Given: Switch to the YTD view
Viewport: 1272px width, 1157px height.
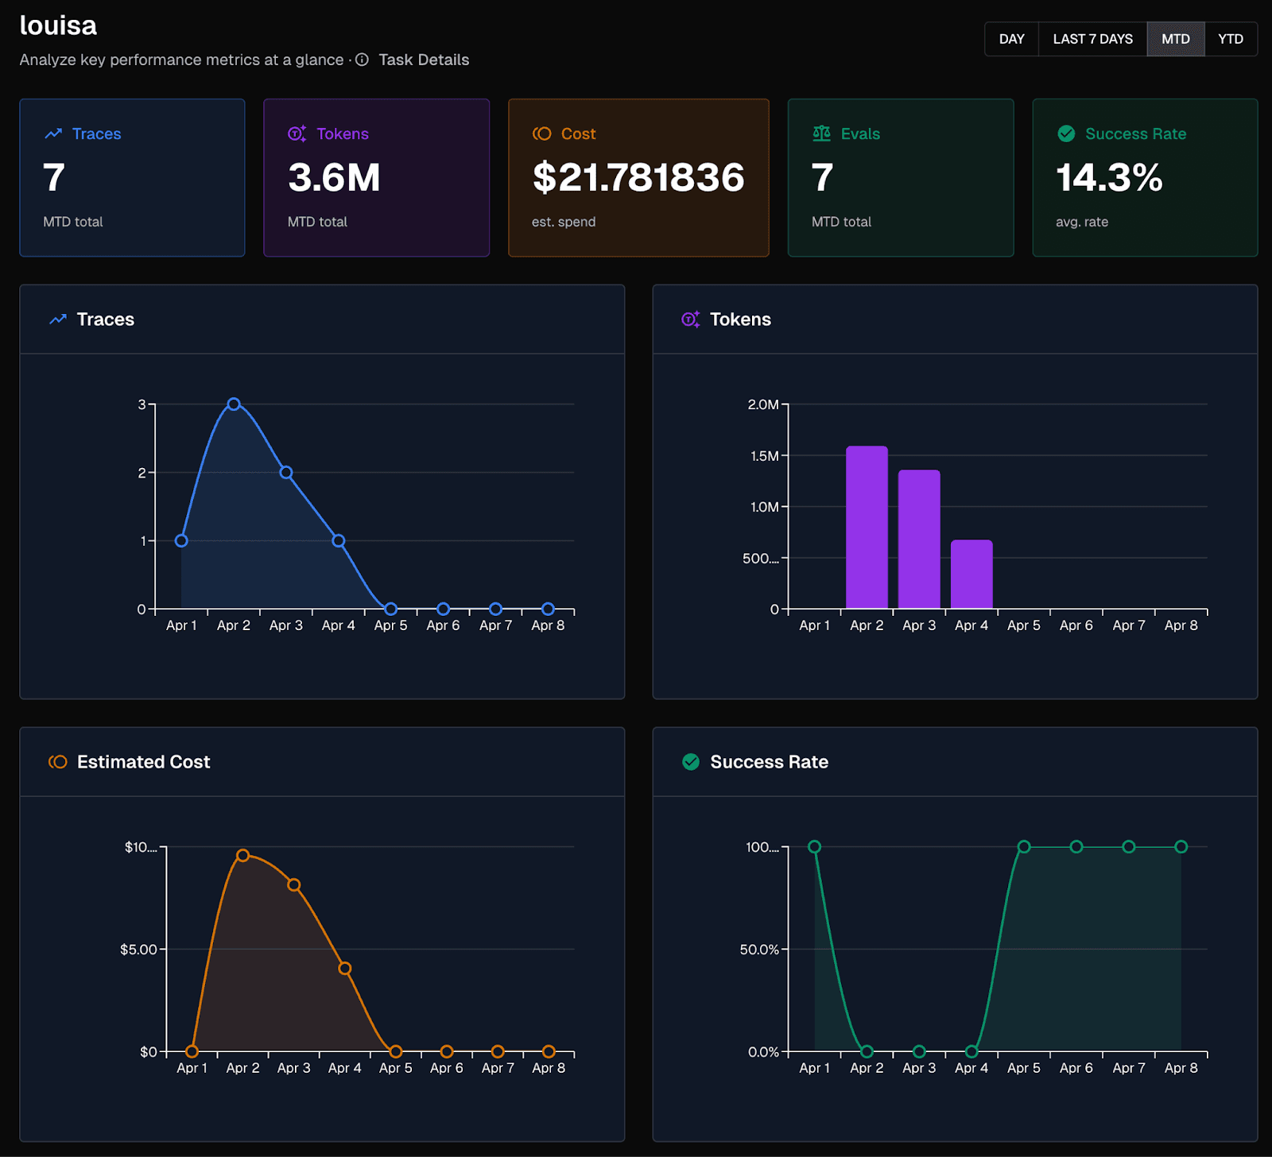Looking at the screenshot, I should (x=1230, y=39).
